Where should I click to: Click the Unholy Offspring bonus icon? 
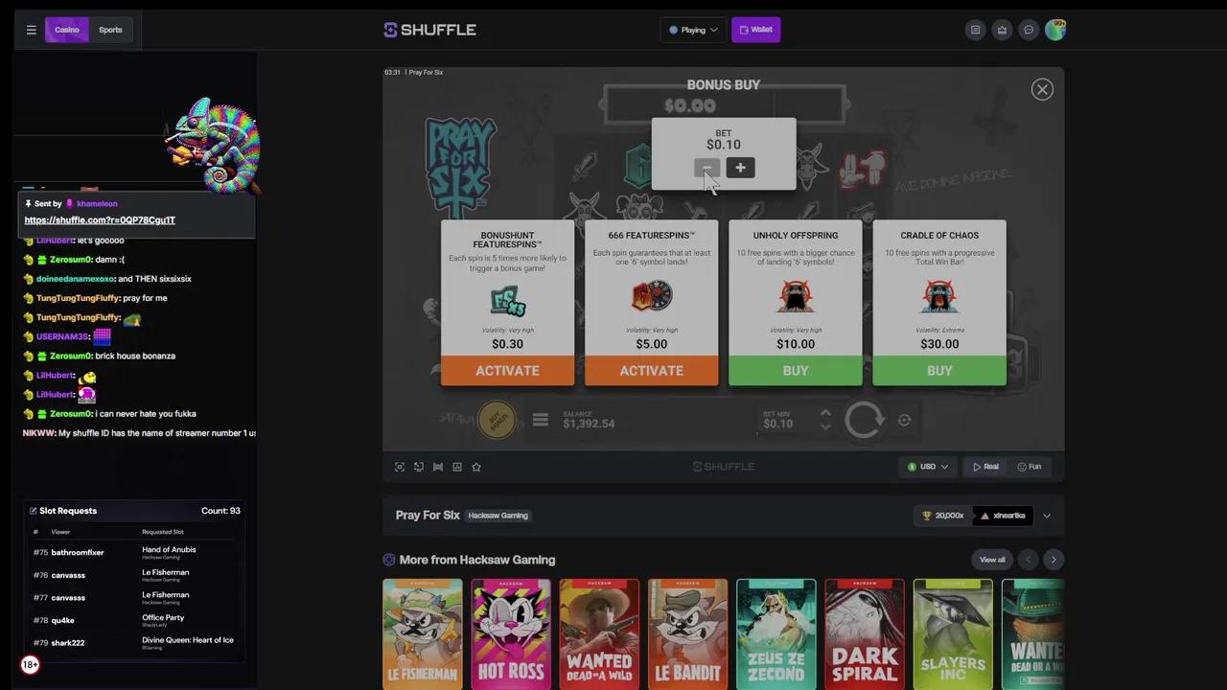796,296
